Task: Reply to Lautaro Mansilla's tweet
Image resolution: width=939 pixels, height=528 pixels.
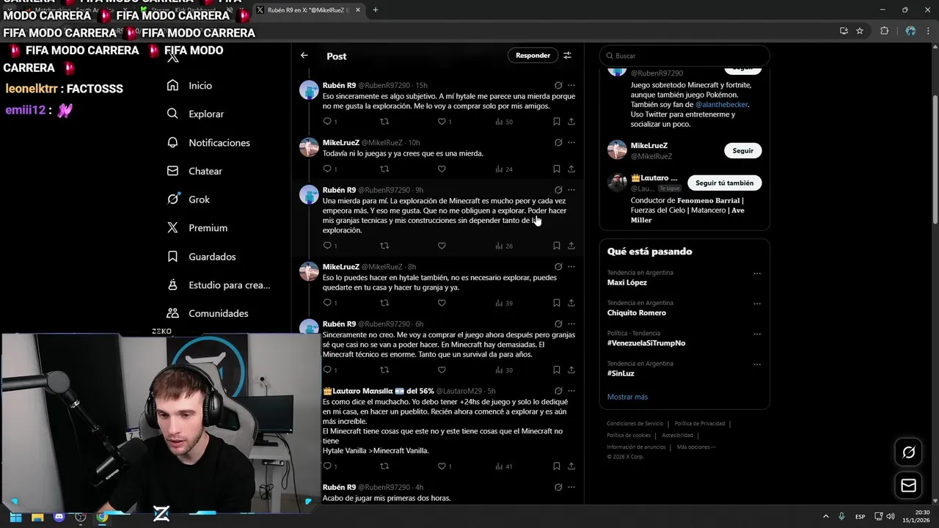Action: click(x=327, y=466)
